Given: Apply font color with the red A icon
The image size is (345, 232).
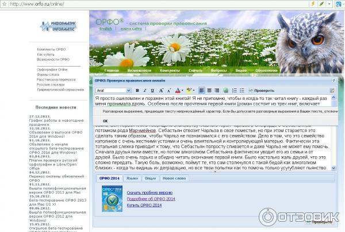Looking at the screenshot, I should click(x=178, y=90).
